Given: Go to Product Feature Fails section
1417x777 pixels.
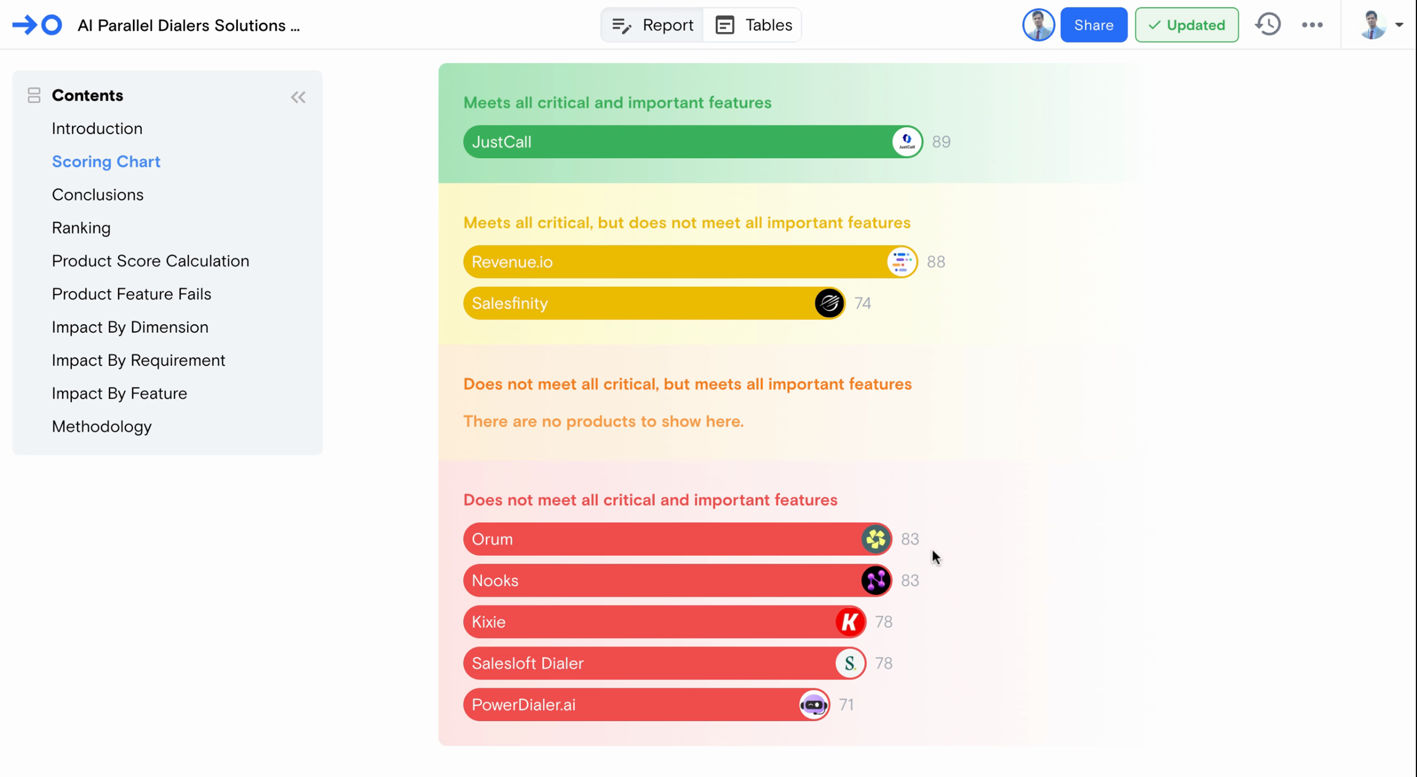Looking at the screenshot, I should [132, 294].
